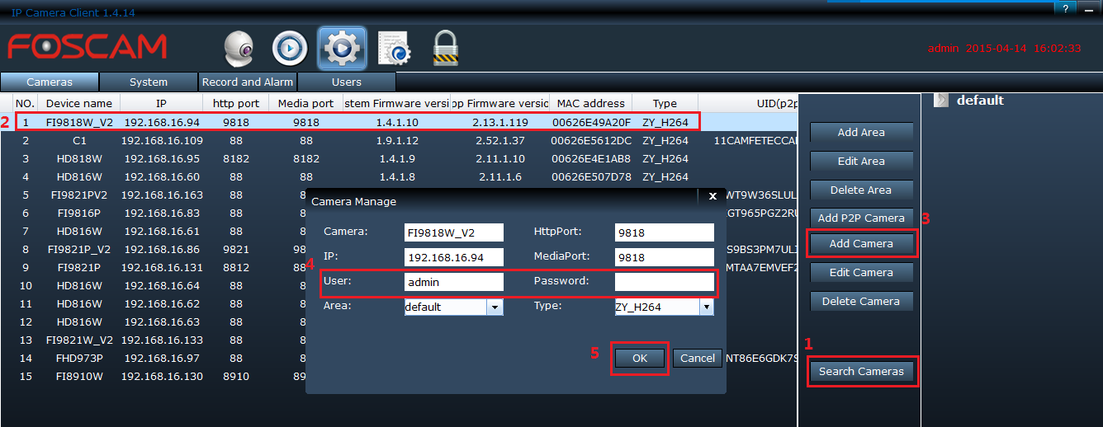Select the settings gear icon
1103x427 pixels.
(x=341, y=49)
